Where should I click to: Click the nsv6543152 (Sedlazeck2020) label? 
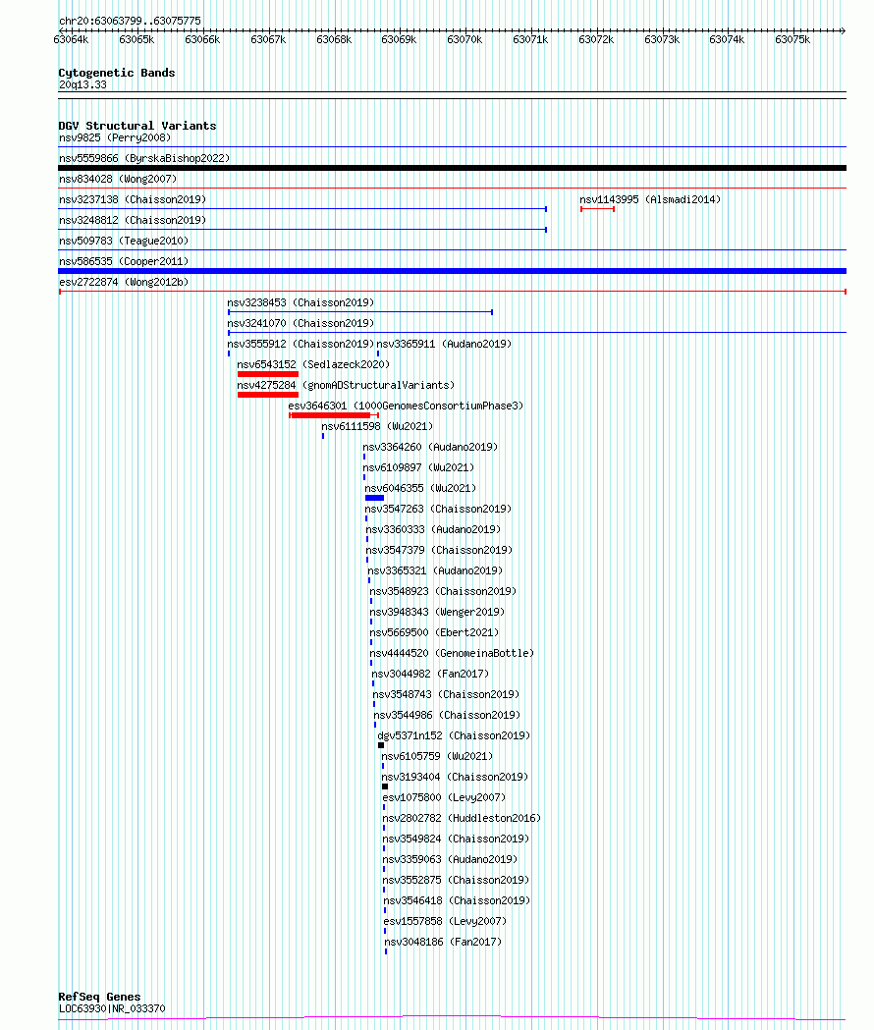(313, 364)
